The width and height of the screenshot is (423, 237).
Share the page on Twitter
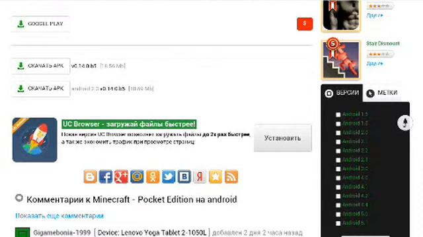click(x=169, y=177)
